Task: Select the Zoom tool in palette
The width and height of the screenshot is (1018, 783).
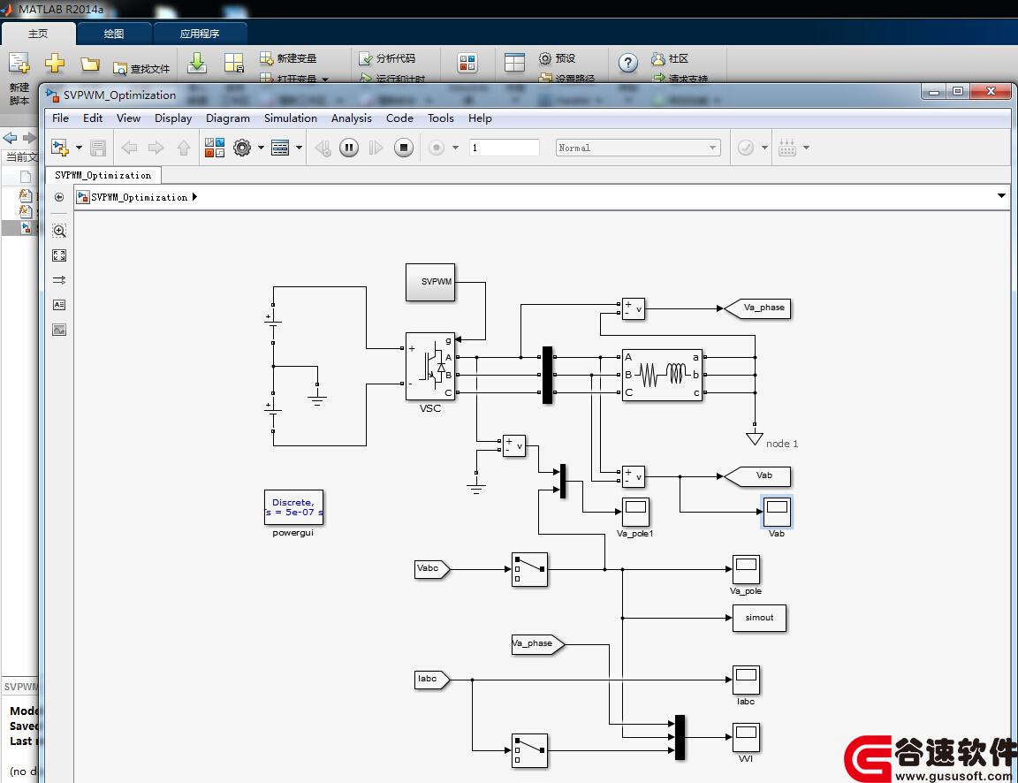Action: (59, 231)
